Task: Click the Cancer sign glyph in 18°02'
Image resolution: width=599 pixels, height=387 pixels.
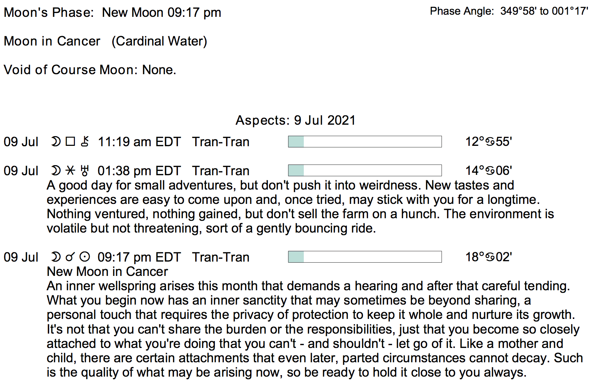Action: pyautogui.click(x=490, y=257)
